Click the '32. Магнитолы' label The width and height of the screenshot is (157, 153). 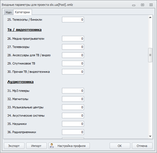pyautogui.click(x=18, y=99)
